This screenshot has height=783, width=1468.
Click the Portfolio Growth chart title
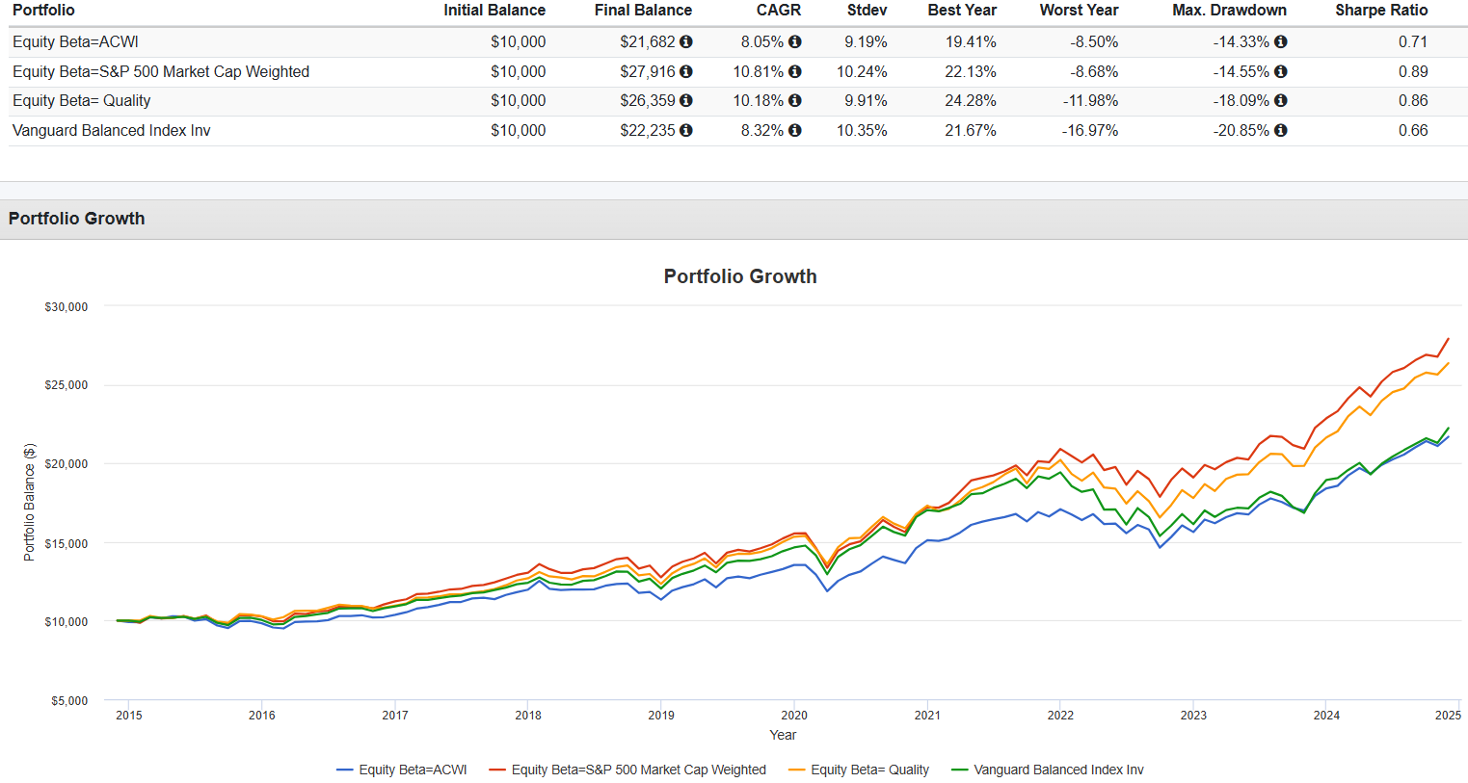point(739,276)
